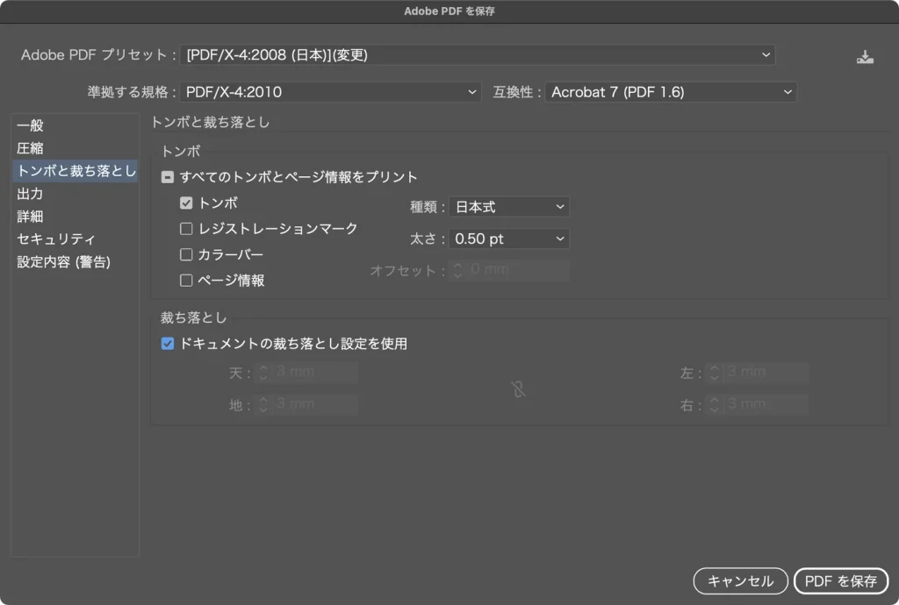Click the 地 bleed value field
899x605 pixels.
(315, 404)
